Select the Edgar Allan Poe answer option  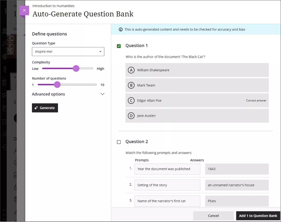point(196,100)
